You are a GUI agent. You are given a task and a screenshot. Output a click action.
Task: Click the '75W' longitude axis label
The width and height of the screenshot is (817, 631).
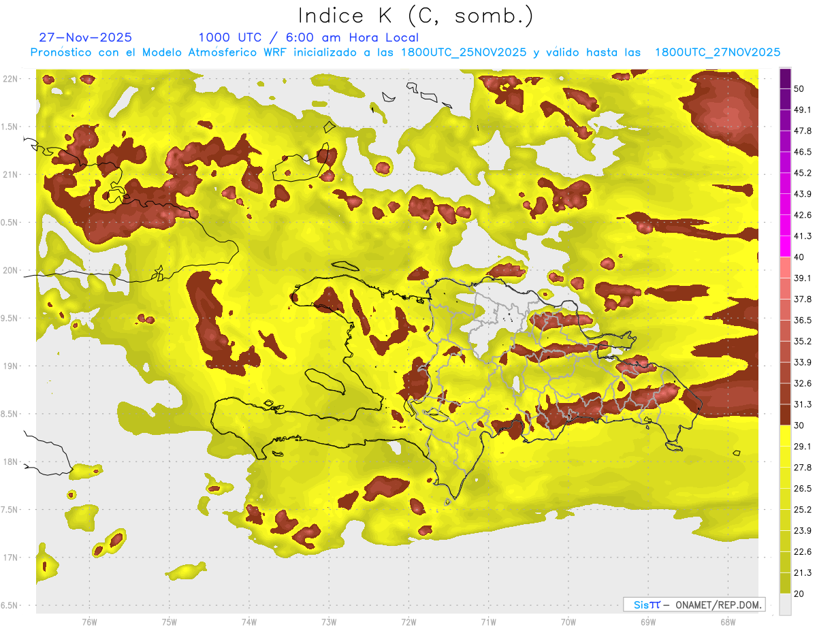click(169, 622)
